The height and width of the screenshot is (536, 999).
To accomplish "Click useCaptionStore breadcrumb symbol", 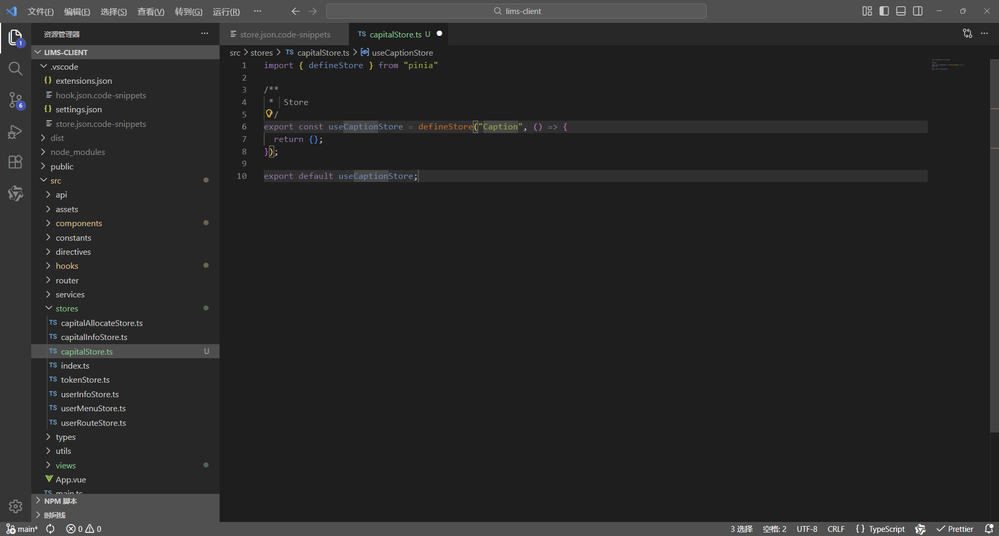I will [x=396, y=53].
